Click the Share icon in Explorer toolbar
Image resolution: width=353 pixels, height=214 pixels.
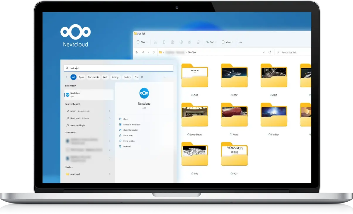190,42
